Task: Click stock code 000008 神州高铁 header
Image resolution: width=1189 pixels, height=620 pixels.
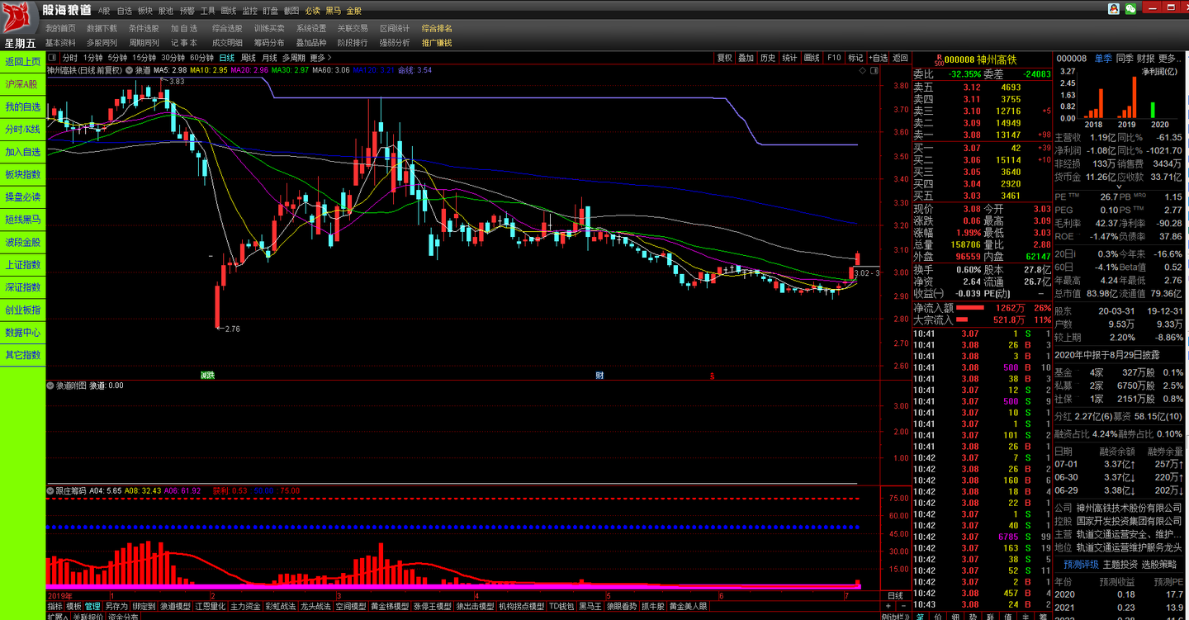Action: [x=981, y=59]
